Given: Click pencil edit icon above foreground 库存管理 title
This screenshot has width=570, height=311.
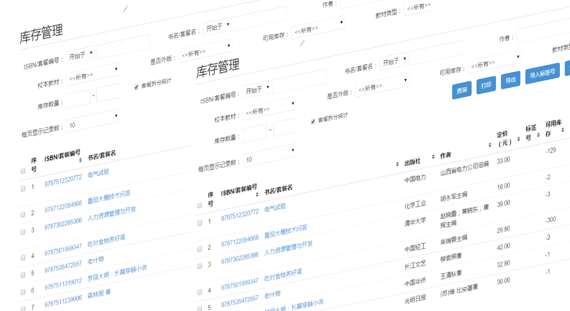Looking at the screenshot, I should click(302, 43).
